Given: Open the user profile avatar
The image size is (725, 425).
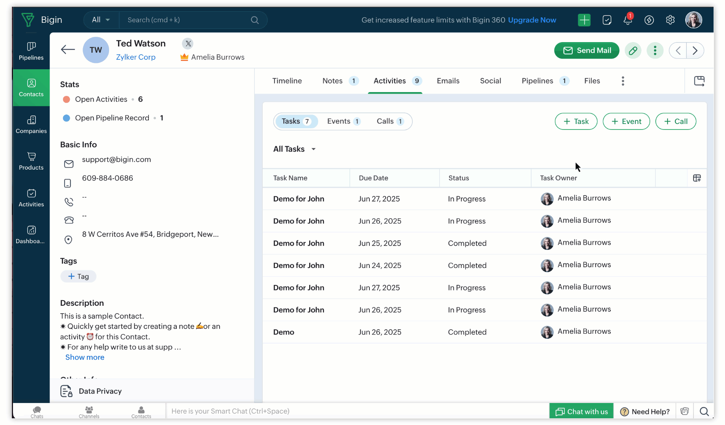Looking at the screenshot, I should pos(693,20).
